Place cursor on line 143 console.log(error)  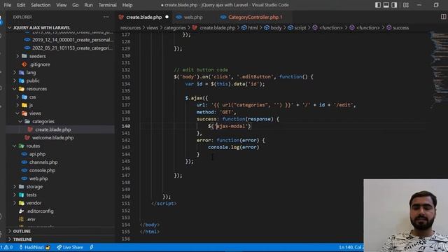(x=233, y=147)
